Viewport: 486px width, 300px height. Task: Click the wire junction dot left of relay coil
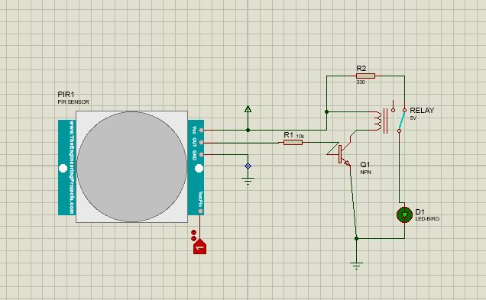tap(326, 111)
